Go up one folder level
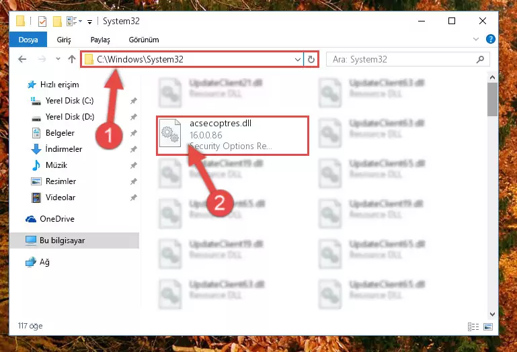 point(72,59)
